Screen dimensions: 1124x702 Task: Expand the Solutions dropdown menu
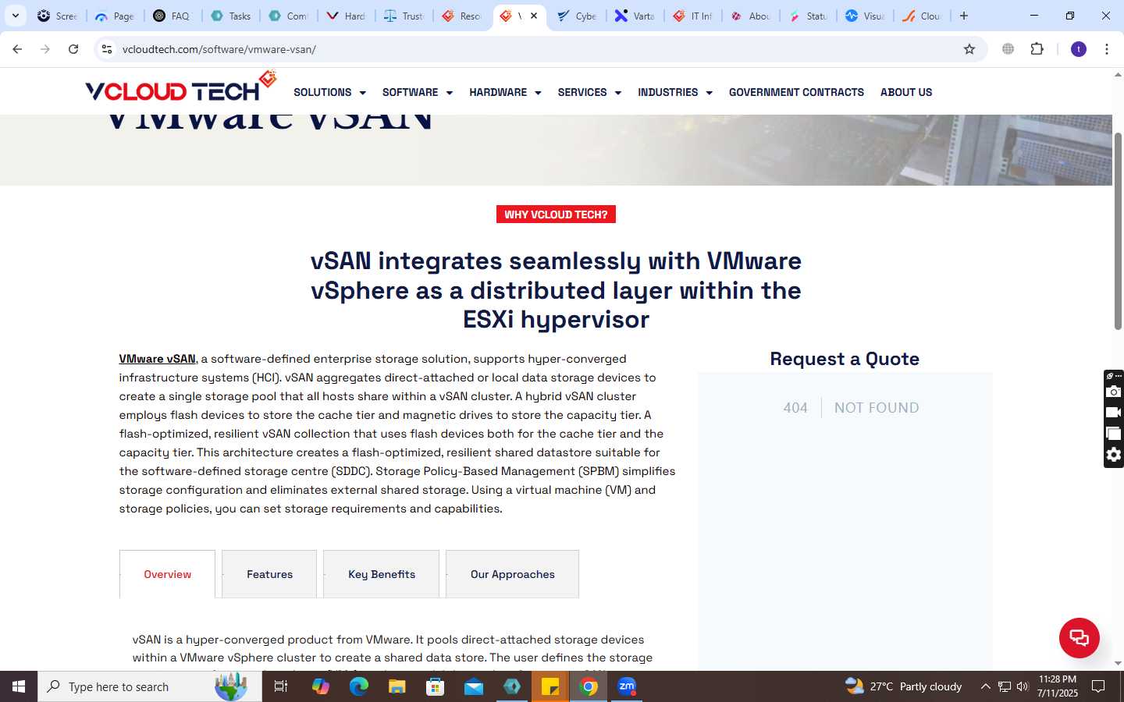329,92
